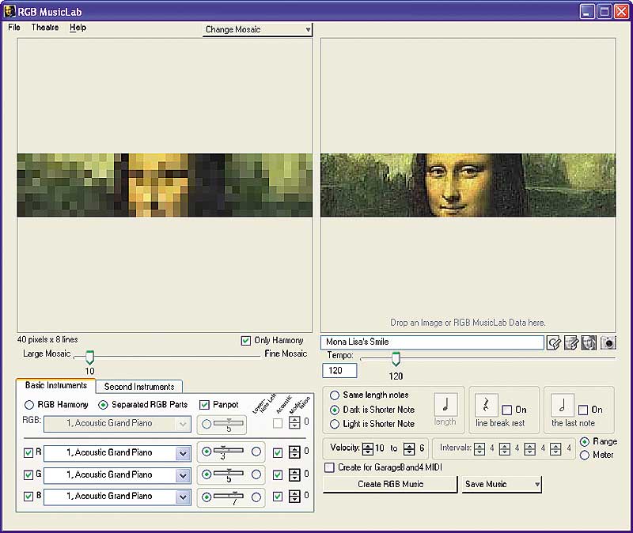Open the Change Mosaic dropdown
Viewport: 633px width, 533px height.
[x=257, y=29]
